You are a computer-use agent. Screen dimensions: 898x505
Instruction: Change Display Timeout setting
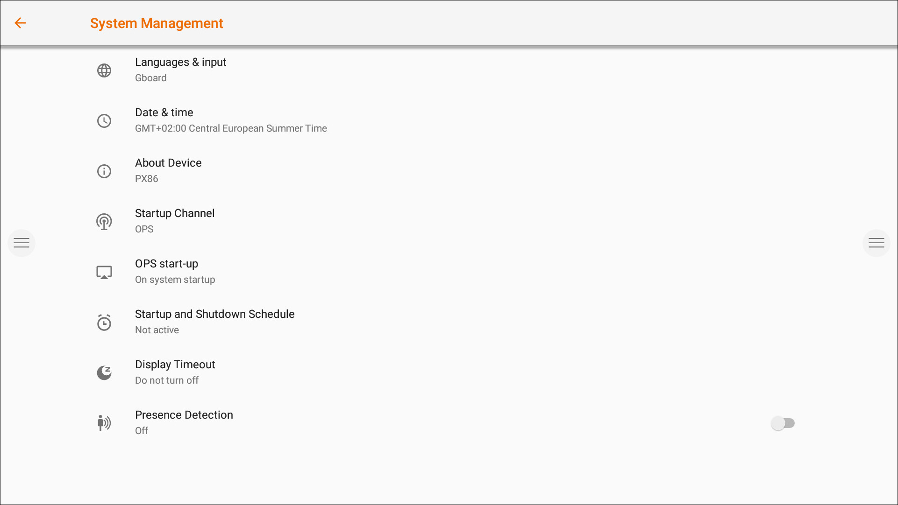[175, 365]
